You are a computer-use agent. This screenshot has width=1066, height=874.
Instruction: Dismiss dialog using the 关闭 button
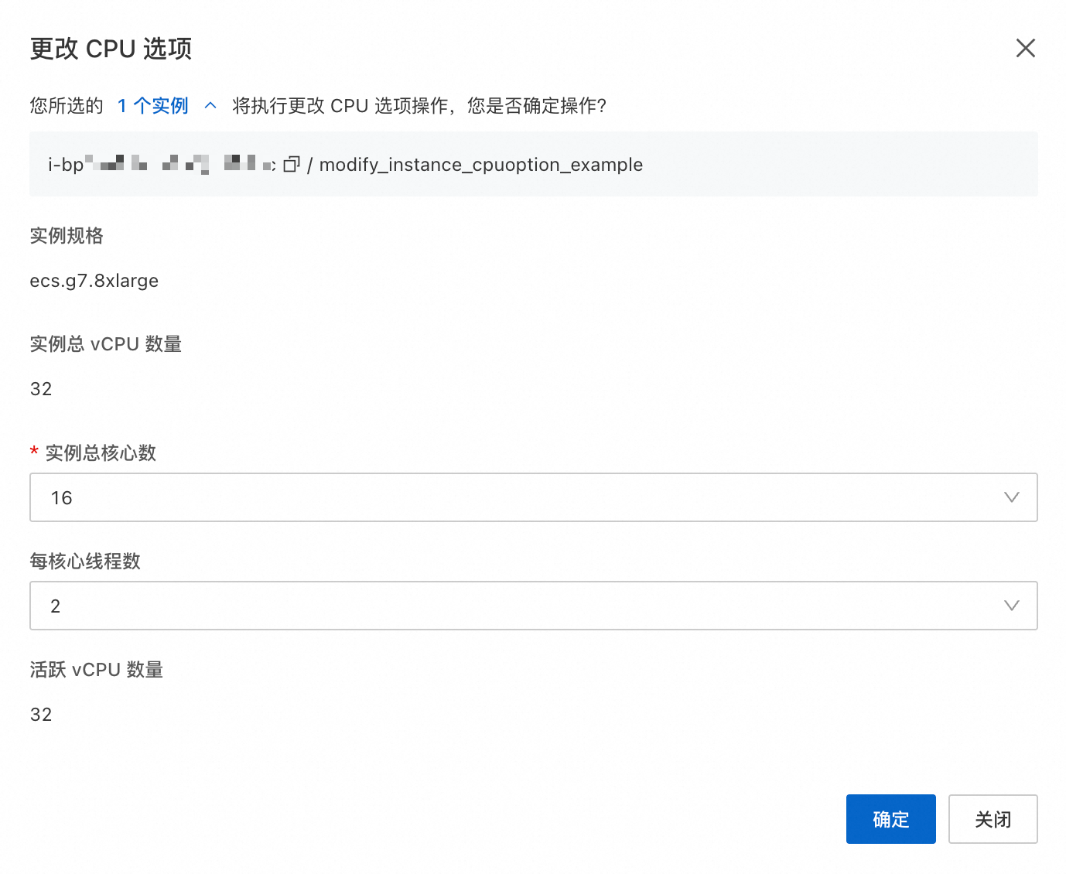point(993,819)
